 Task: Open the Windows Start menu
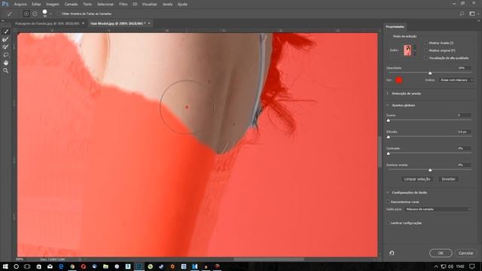[5, 266]
